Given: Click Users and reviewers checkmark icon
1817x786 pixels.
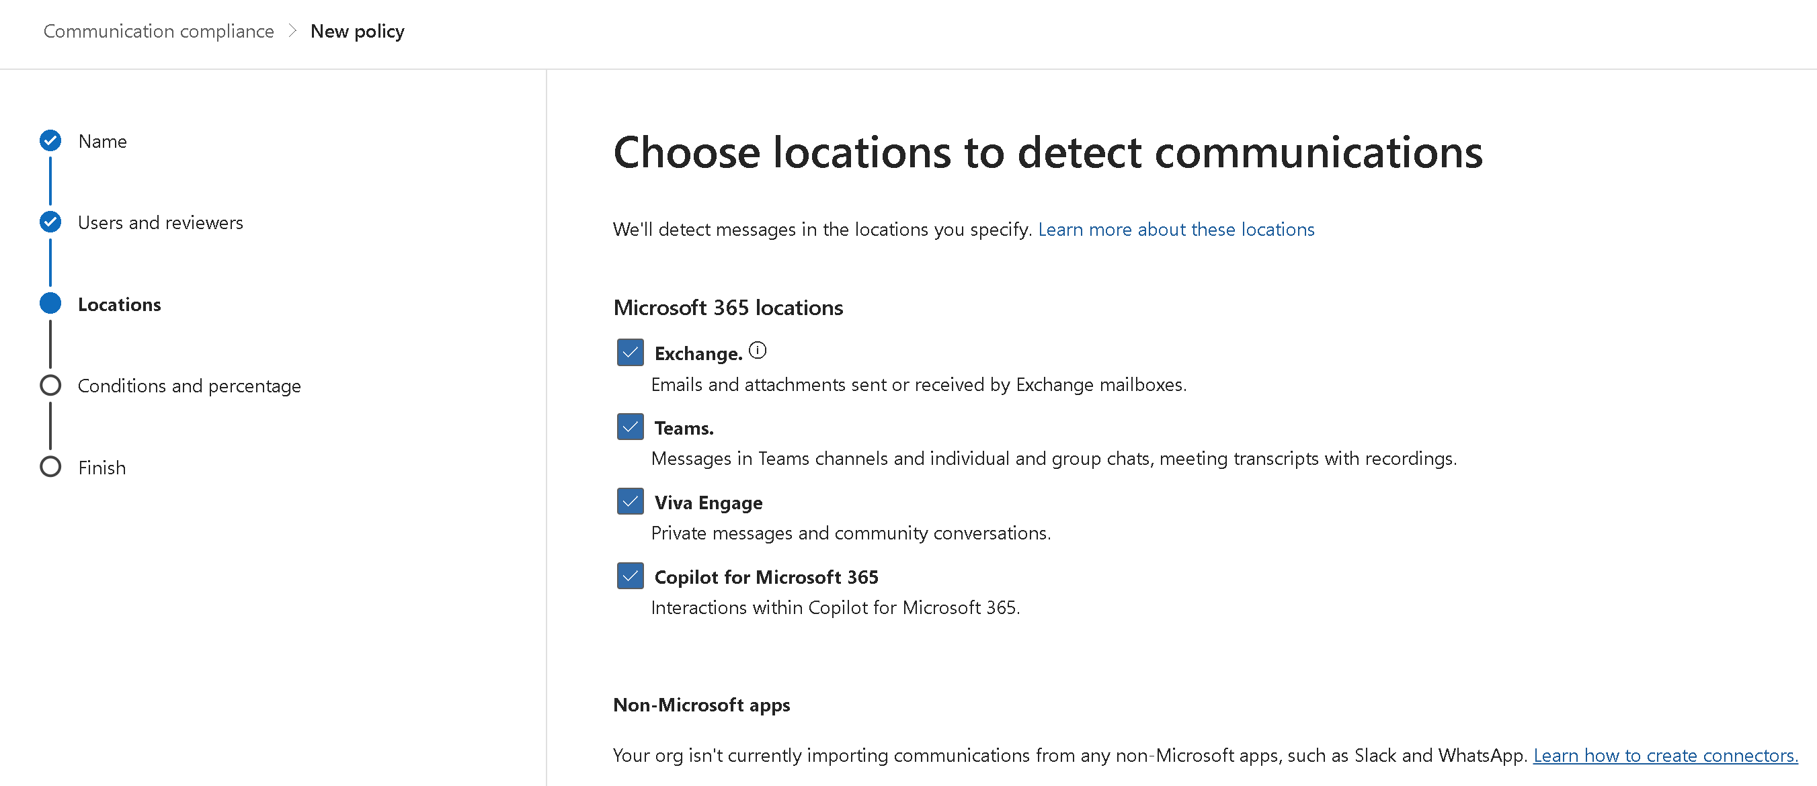Looking at the screenshot, I should click(50, 222).
